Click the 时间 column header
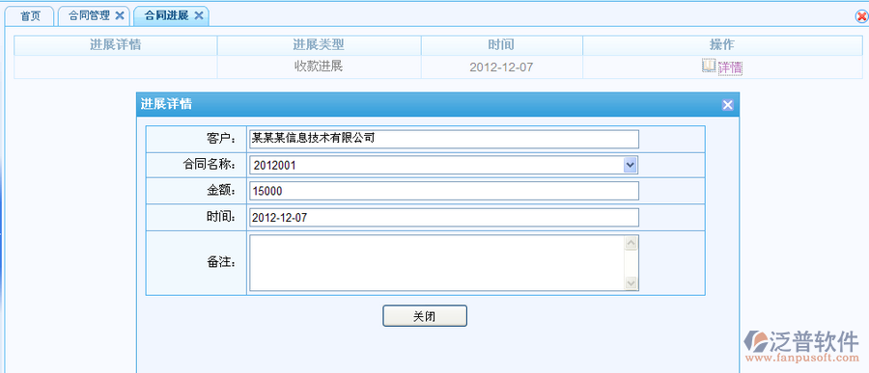Screen dimensions: 869x373 [x=501, y=45]
